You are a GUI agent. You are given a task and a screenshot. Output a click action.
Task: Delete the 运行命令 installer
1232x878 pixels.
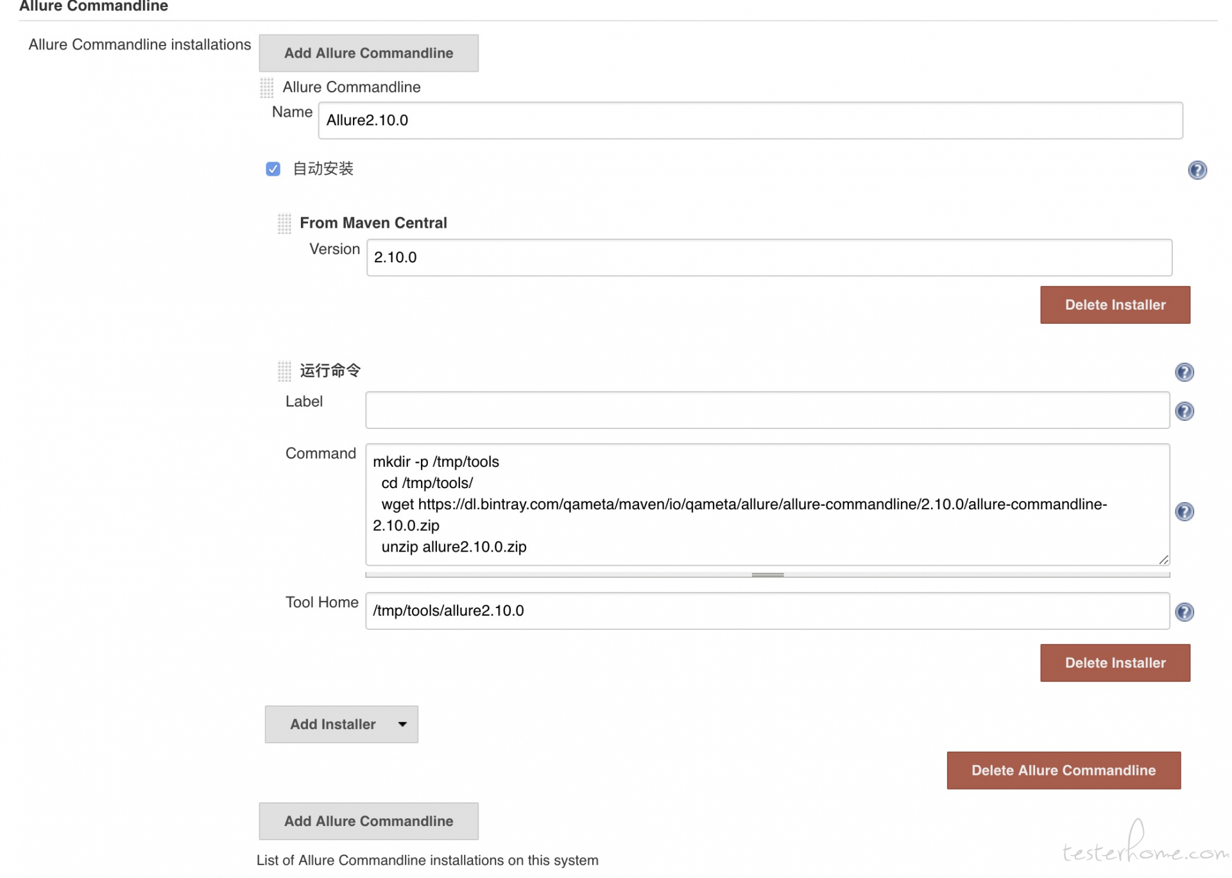pyautogui.click(x=1115, y=663)
